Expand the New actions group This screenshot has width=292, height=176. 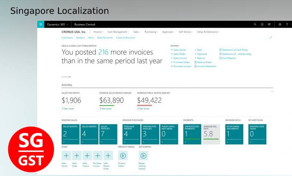point(198,50)
